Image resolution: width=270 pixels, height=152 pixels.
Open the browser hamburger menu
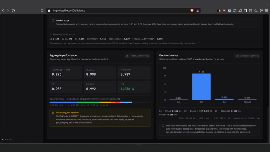click(x=267, y=11)
